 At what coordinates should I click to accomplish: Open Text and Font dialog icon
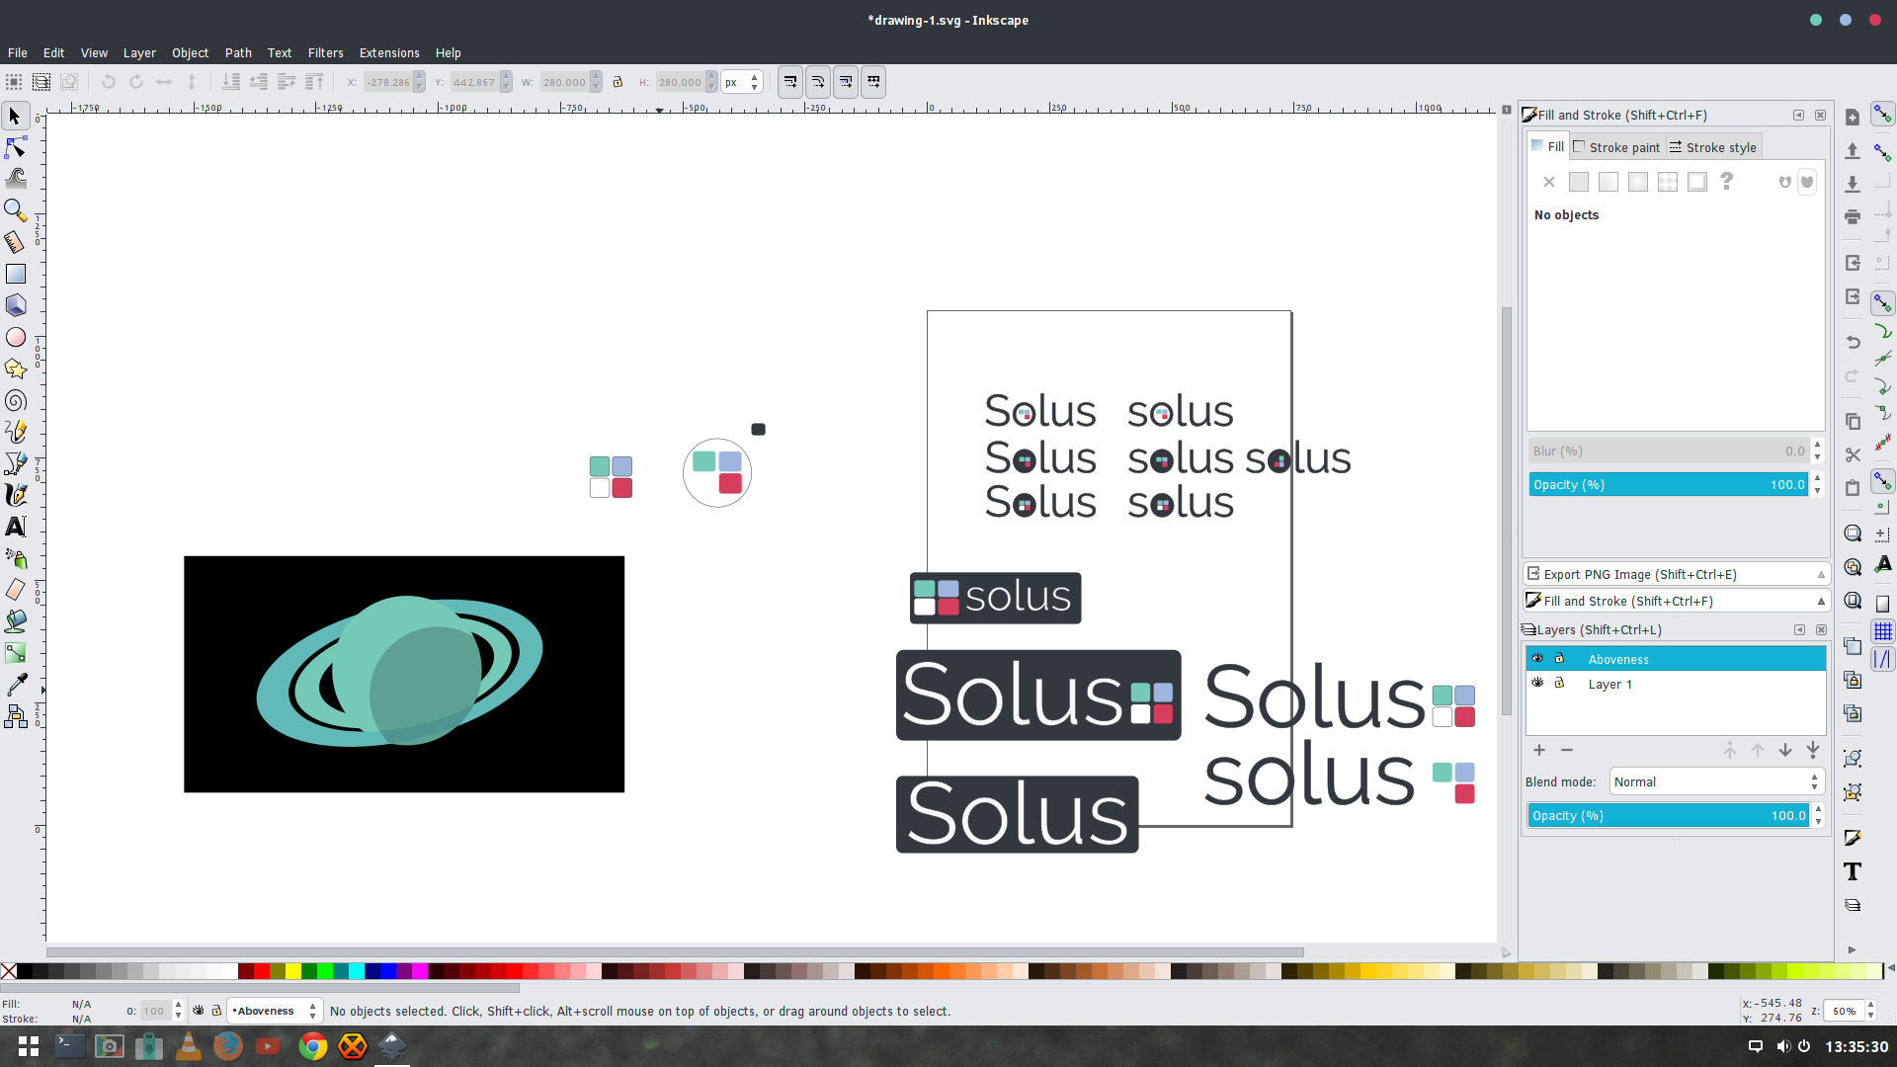click(x=1853, y=871)
